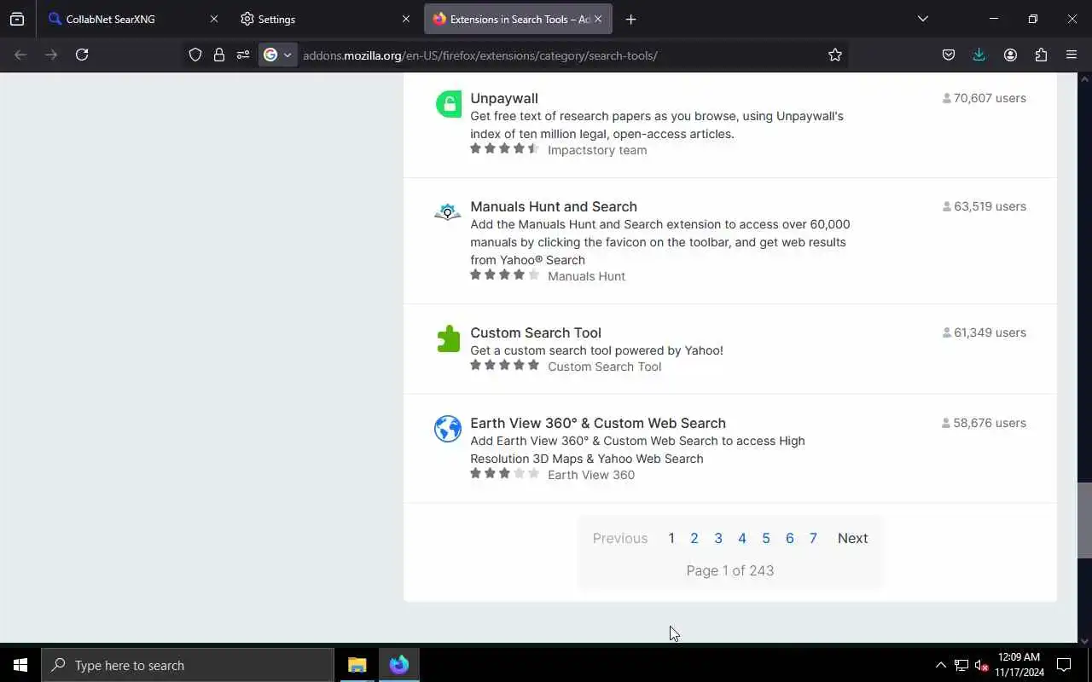Show site security padlock info
1092x682 pixels.
[219, 55]
